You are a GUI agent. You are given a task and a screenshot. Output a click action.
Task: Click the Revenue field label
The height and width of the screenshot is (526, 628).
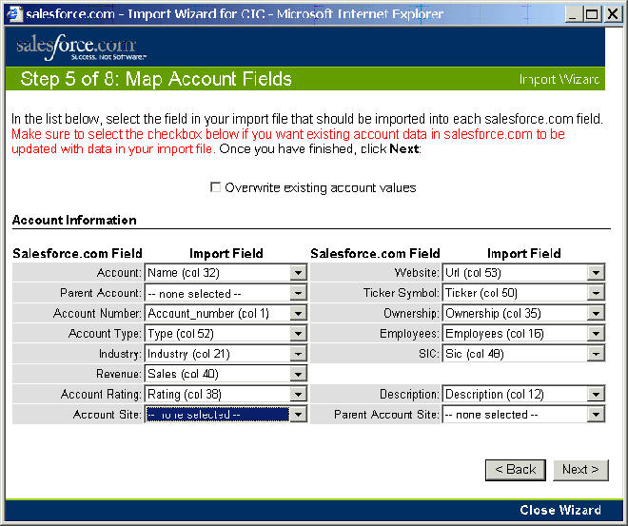point(119,374)
